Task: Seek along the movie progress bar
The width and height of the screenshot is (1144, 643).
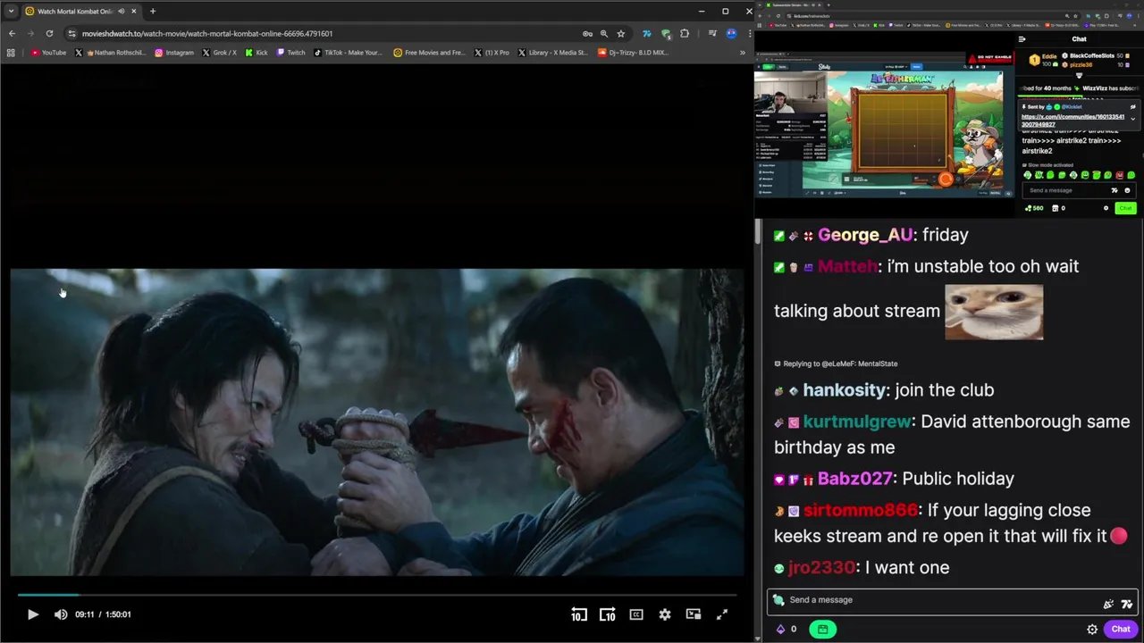Action: click(376, 595)
